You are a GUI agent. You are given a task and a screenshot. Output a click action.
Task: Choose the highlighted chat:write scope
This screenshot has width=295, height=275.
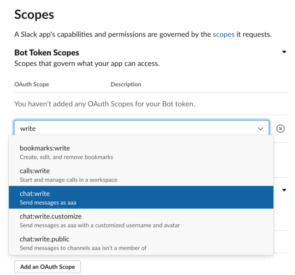(141, 197)
